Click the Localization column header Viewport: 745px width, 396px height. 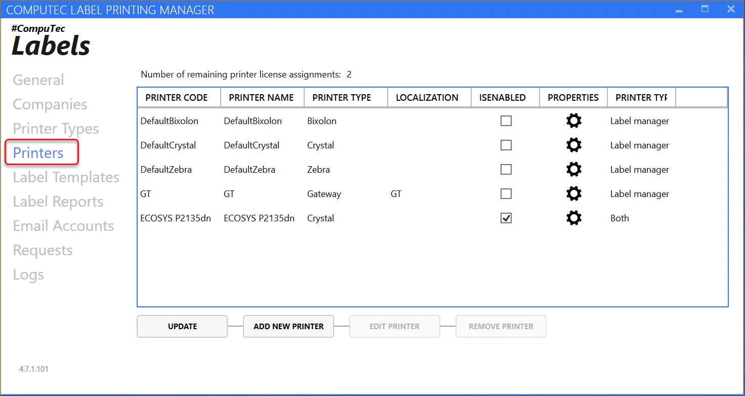(427, 98)
